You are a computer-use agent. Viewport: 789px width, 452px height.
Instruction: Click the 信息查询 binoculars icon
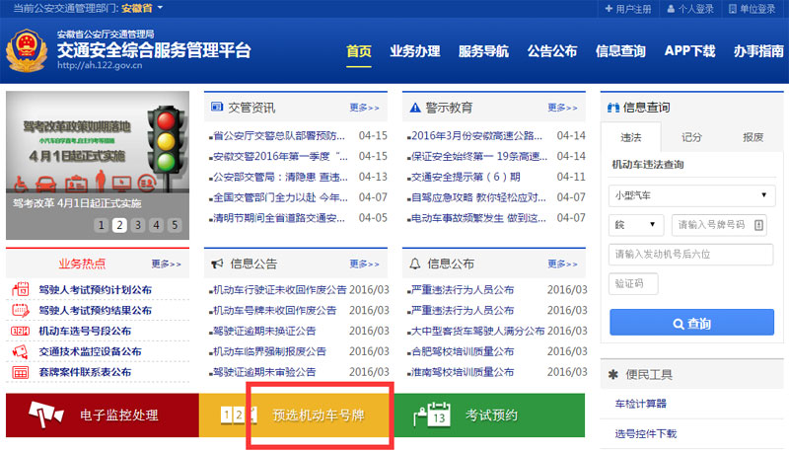pos(612,108)
